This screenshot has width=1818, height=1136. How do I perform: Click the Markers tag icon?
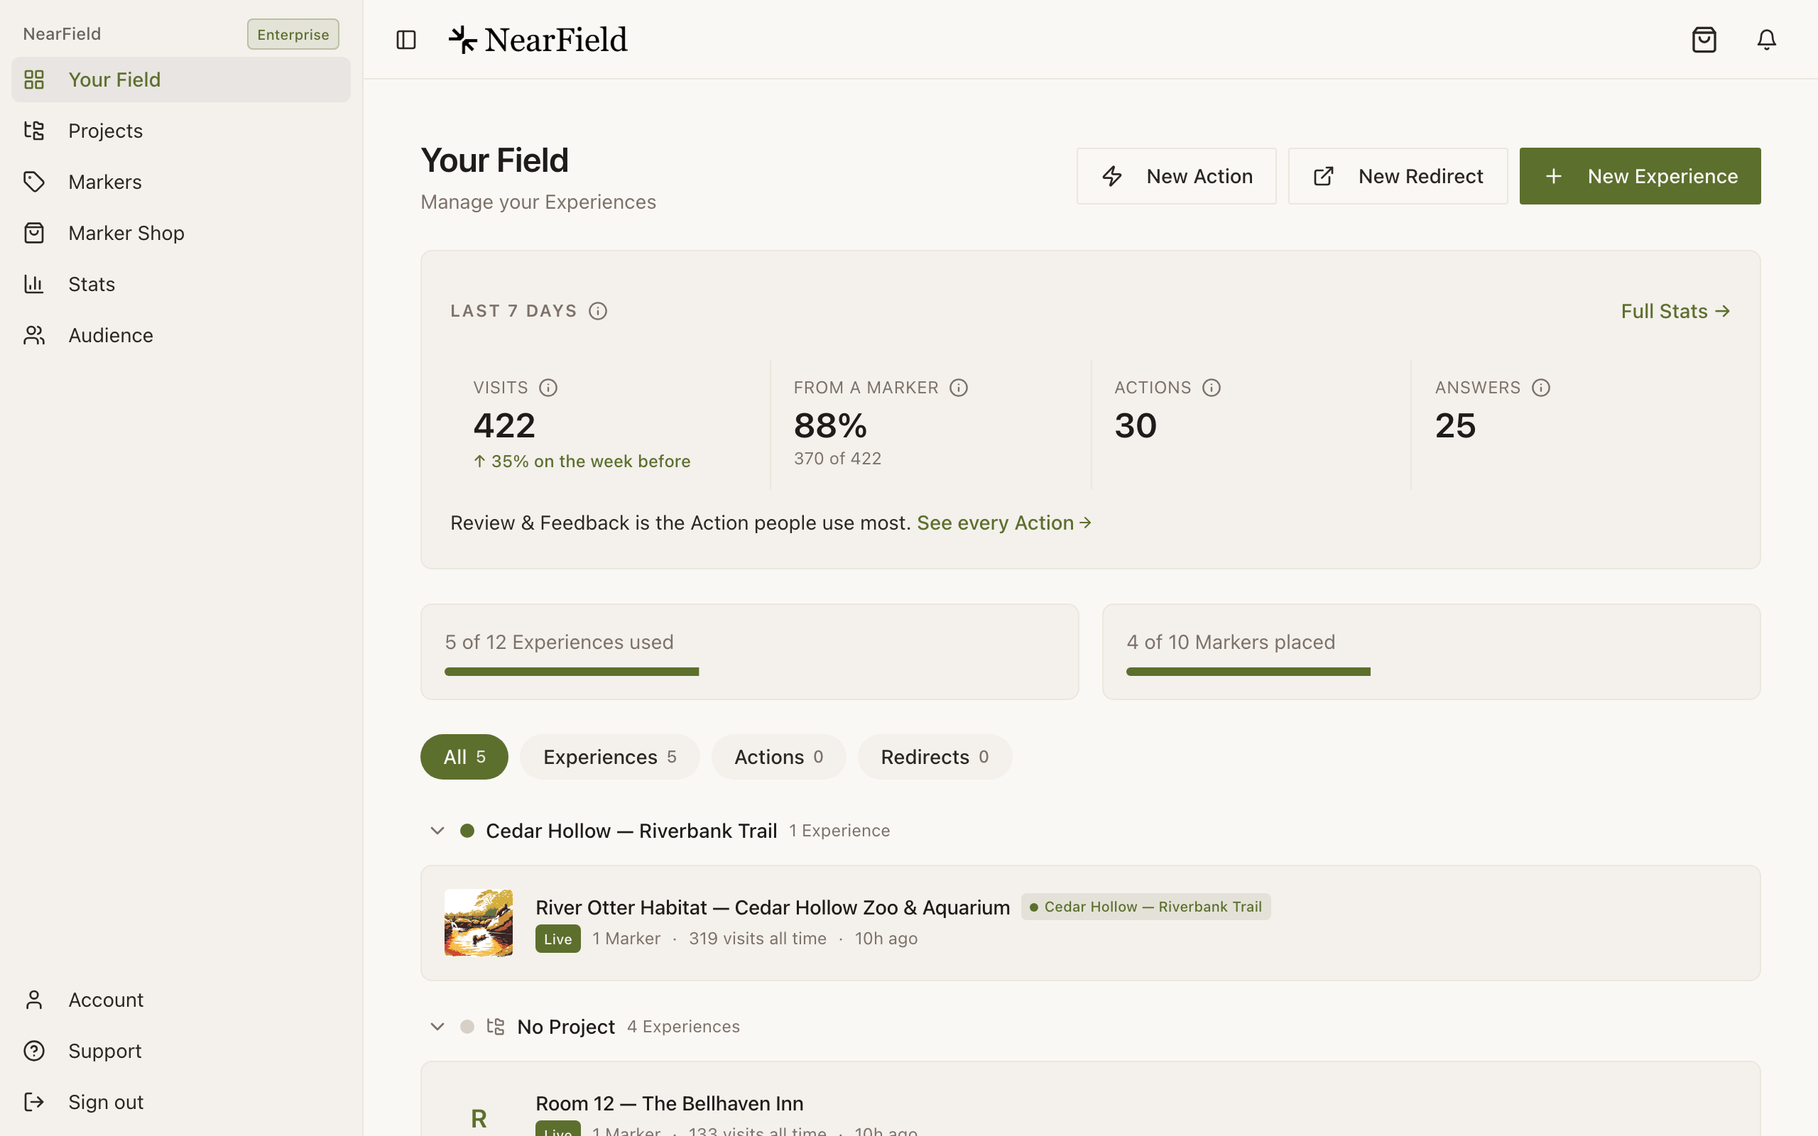click(34, 182)
